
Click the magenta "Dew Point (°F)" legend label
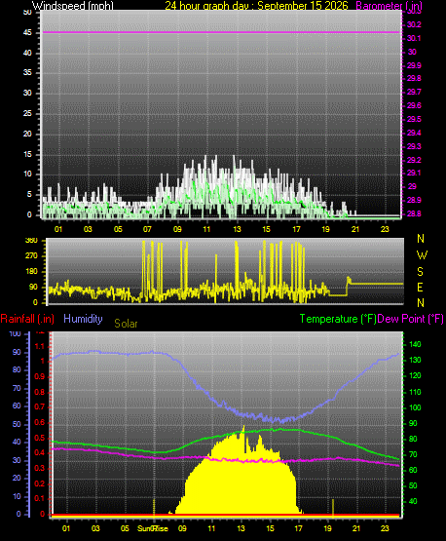click(410, 319)
